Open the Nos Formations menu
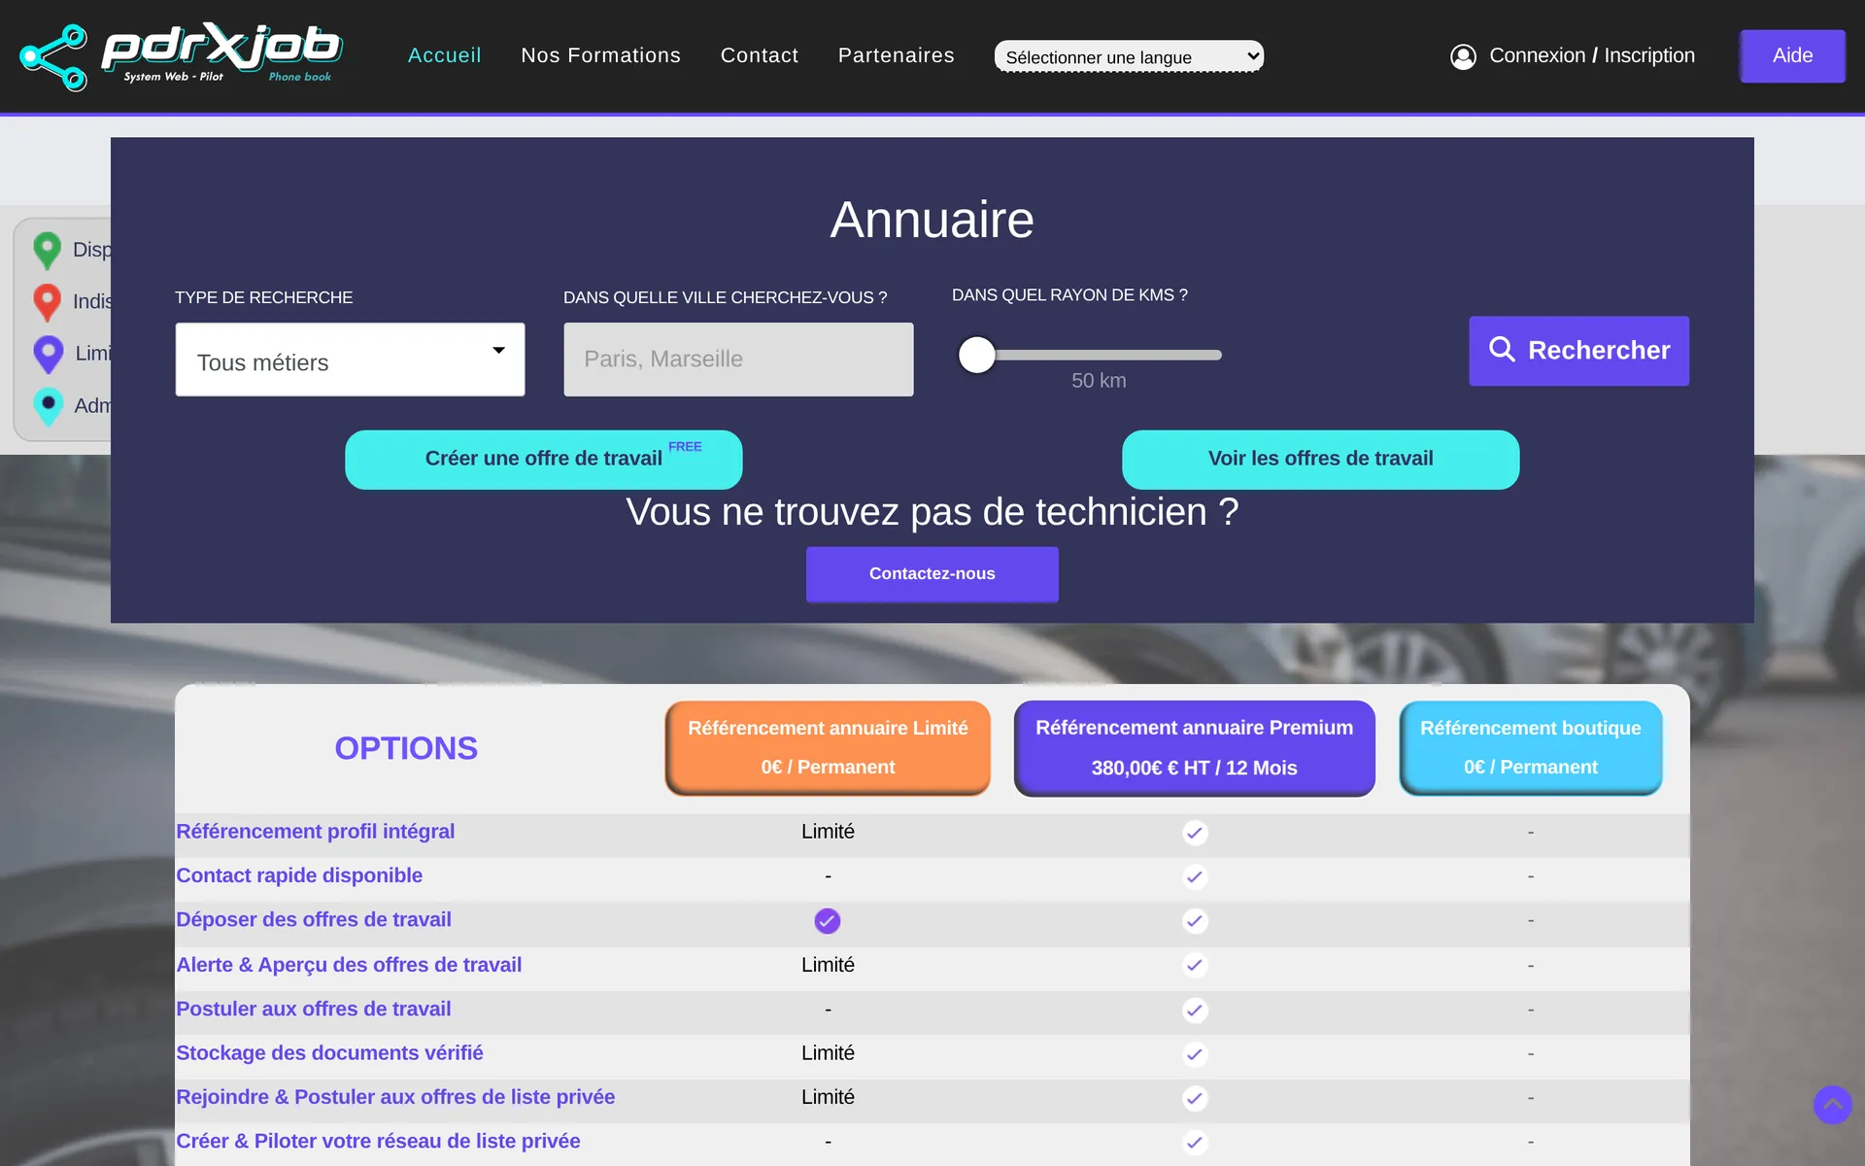 click(x=600, y=55)
